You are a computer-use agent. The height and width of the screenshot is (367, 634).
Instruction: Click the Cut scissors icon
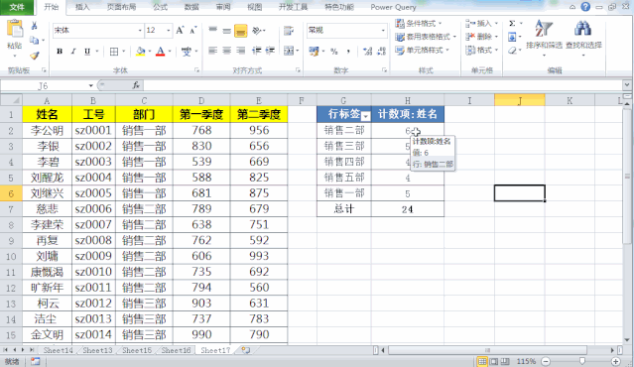click(35, 26)
